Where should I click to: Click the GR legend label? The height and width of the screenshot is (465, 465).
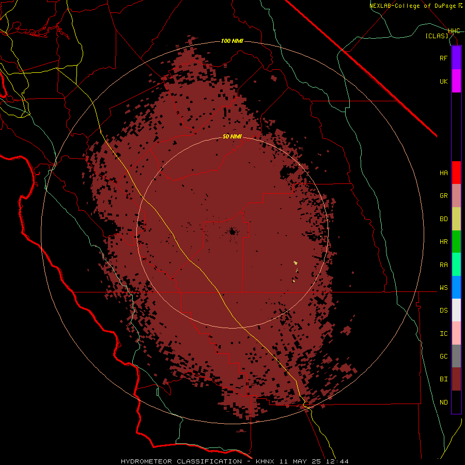point(443,196)
